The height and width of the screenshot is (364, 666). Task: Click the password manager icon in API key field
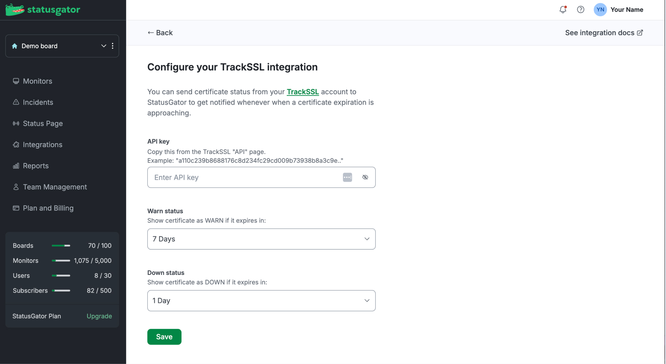coord(347,177)
